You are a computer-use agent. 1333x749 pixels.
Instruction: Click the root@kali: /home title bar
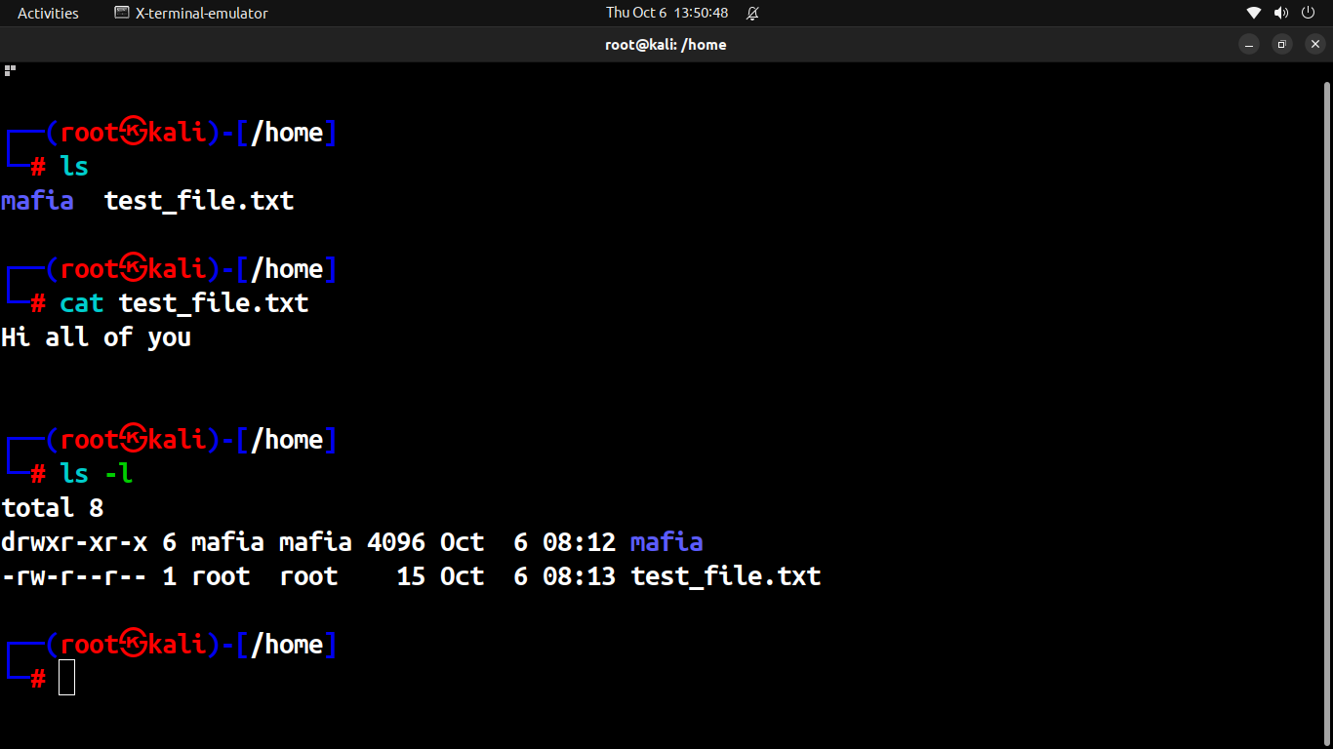[666, 44]
